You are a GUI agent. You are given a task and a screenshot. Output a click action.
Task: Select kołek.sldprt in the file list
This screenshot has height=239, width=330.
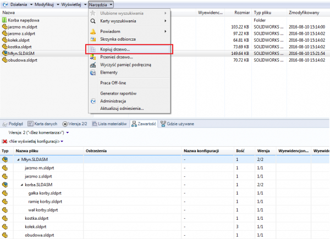click(19, 40)
